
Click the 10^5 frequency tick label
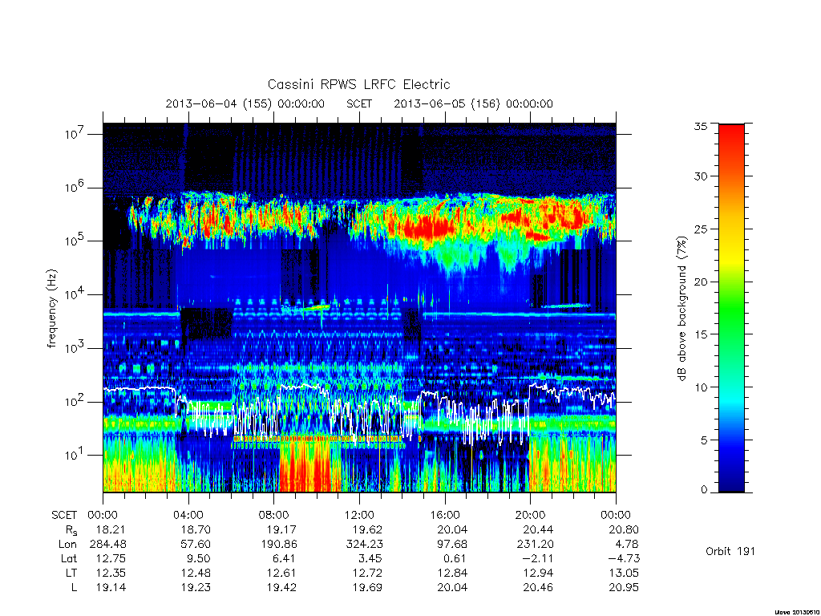point(75,241)
